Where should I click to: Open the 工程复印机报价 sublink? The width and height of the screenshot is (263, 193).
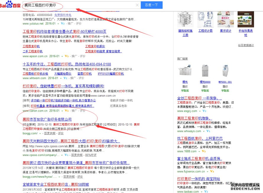point(95,46)
